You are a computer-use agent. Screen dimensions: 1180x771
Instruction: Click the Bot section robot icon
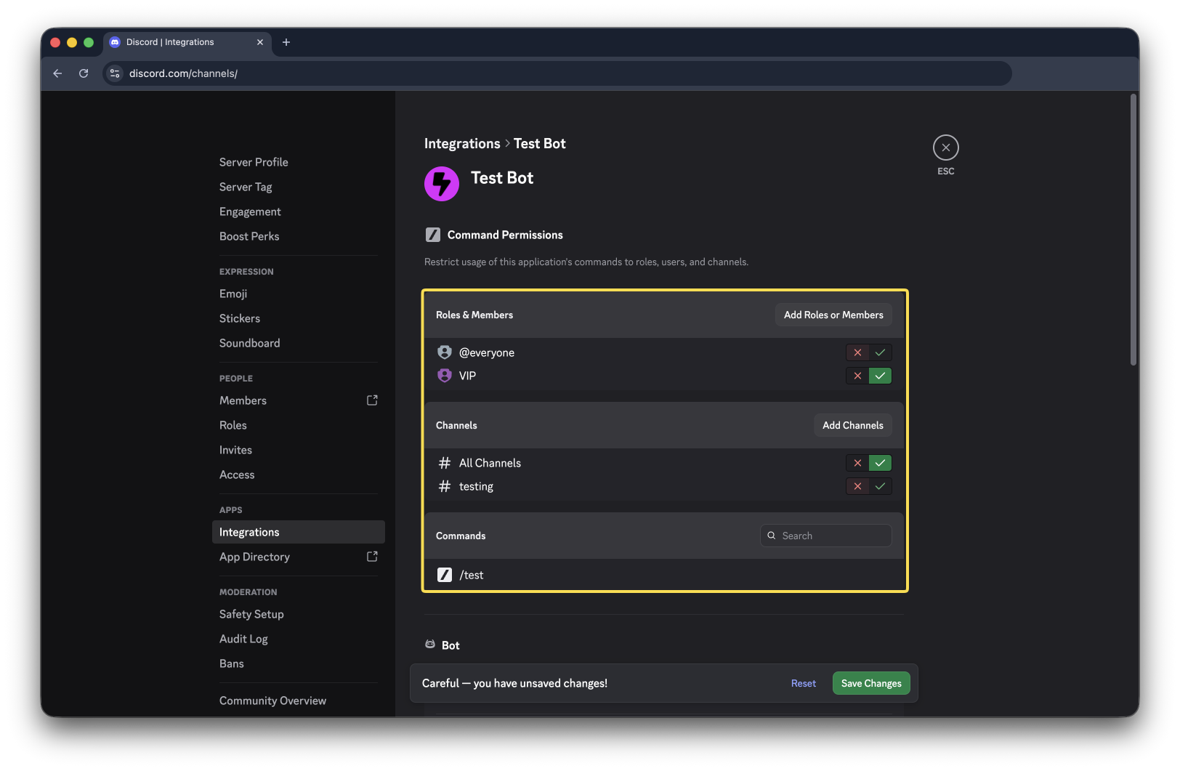(430, 645)
